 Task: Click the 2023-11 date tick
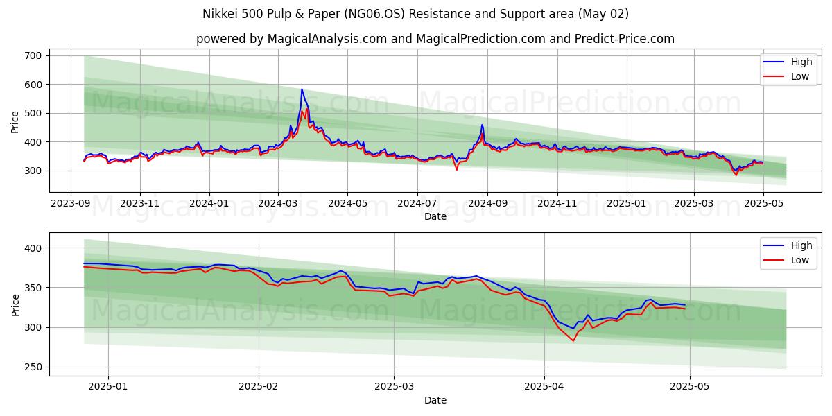[x=140, y=203]
